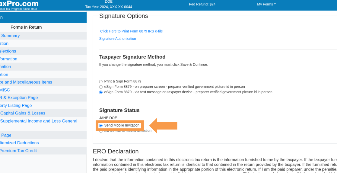Open the MISC form in sidebar
Image resolution: width=337 pixels, height=173 pixels.
[5, 90]
